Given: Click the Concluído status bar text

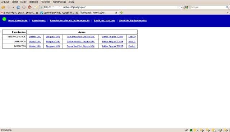Looking at the screenshot, I should (6, 130).
